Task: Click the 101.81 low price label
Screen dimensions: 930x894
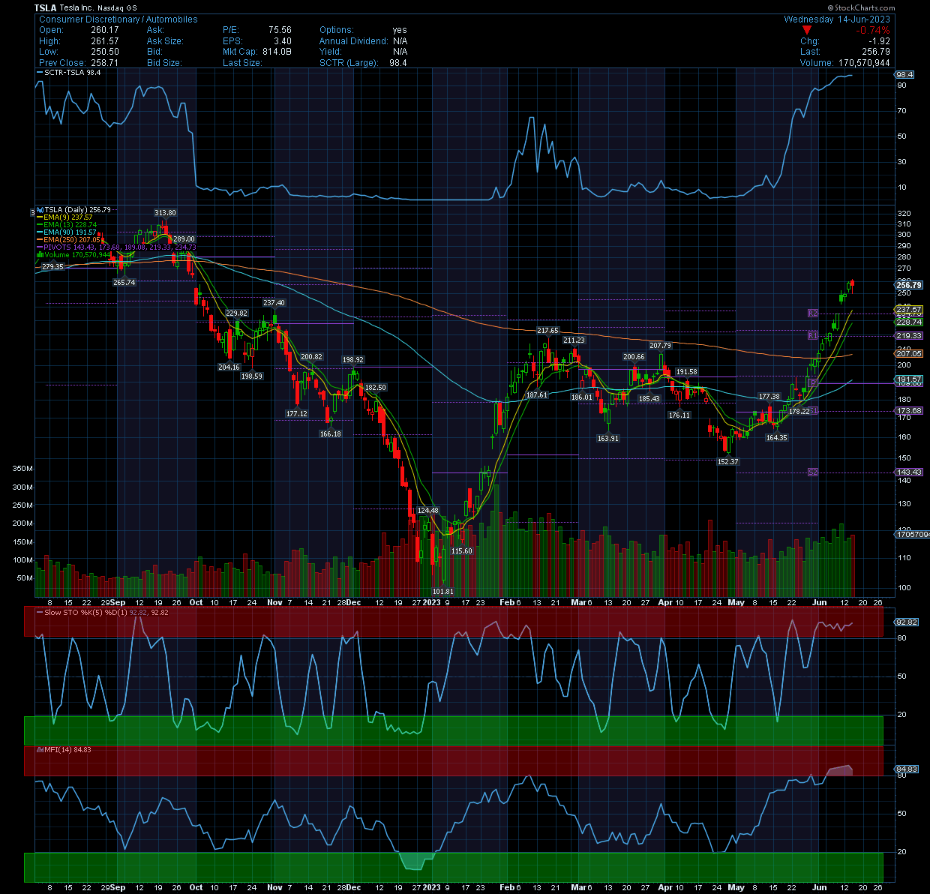Action: pyautogui.click(x=443, y=592)
